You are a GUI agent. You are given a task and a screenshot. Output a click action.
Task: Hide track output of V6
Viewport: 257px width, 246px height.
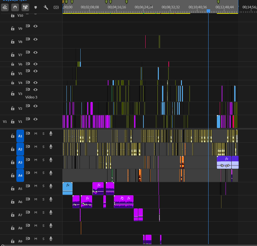pyautogui.click(x=35, y=64)
